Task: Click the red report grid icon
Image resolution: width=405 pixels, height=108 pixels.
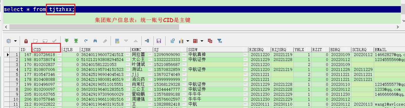Action: [x=195, y=41]
